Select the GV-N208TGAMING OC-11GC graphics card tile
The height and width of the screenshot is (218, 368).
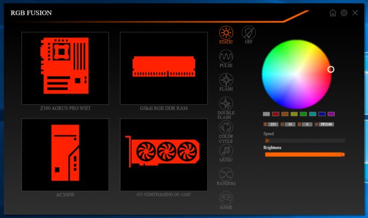click(163, 155)
